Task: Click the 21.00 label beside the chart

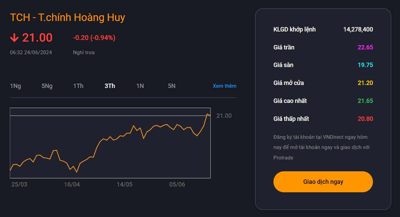Action: [224, 115]
